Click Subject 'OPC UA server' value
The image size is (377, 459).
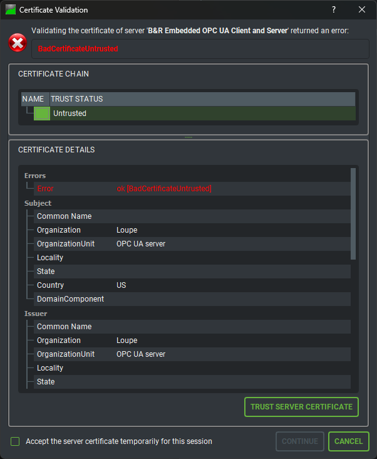(141, 243)
